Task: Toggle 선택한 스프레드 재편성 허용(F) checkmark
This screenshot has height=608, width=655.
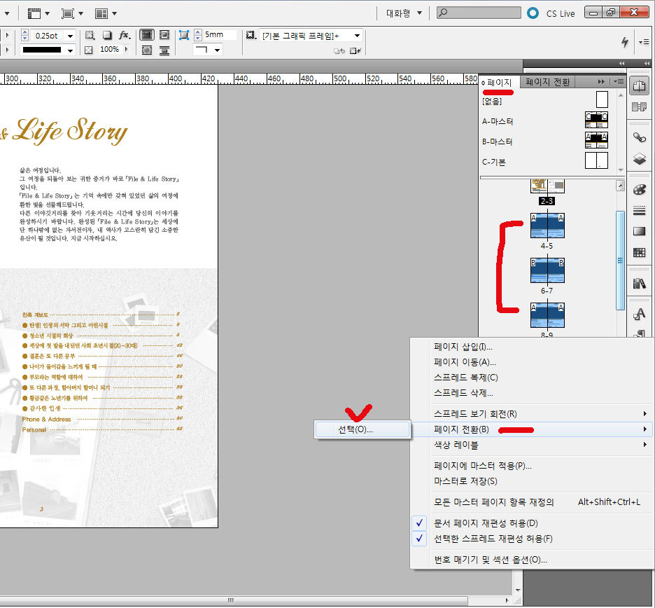Action: [x=419, y=539]
